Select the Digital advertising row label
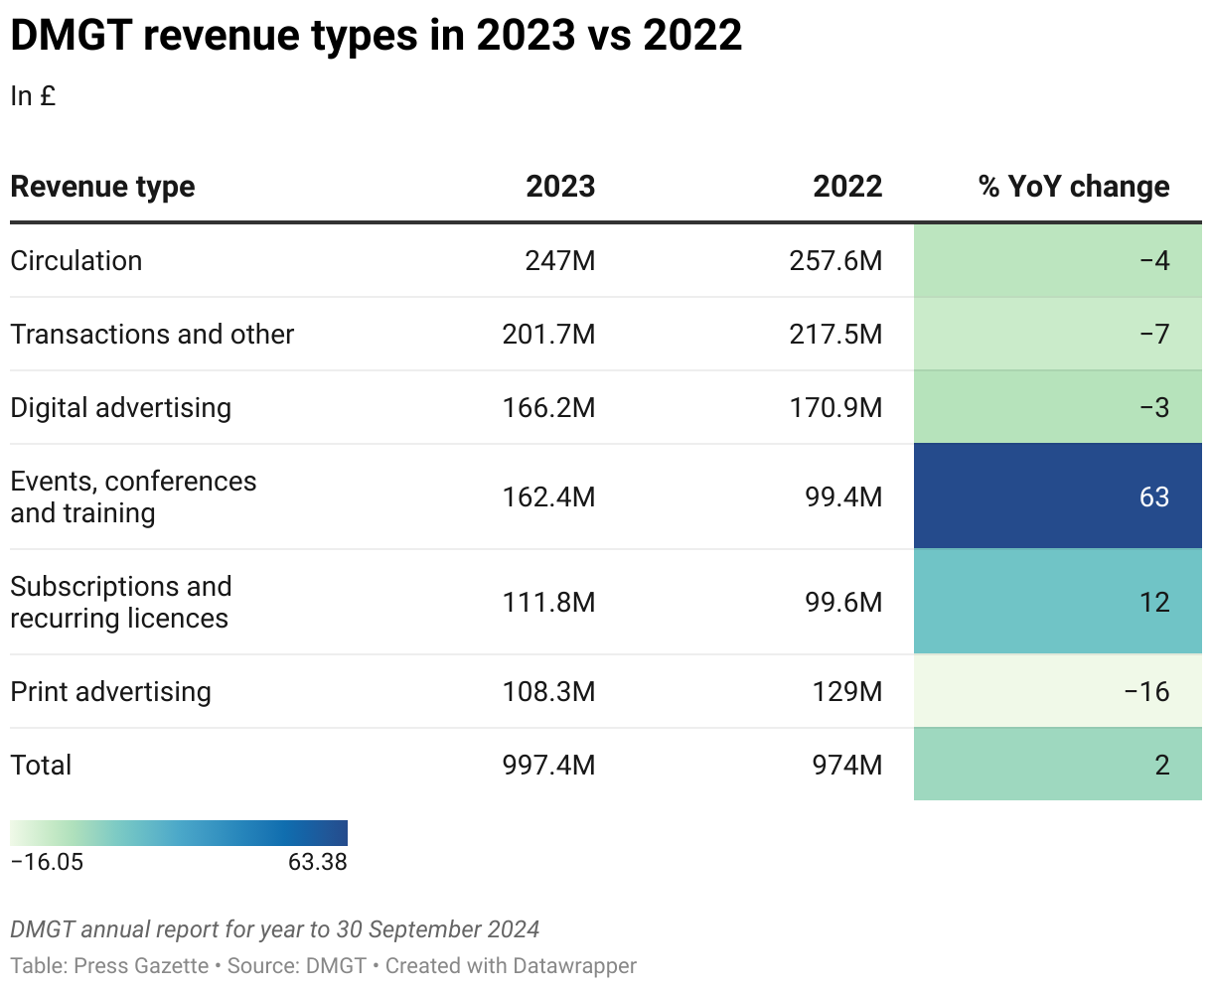The height and width of the screenshot is (989, 1212). [120, 407]
